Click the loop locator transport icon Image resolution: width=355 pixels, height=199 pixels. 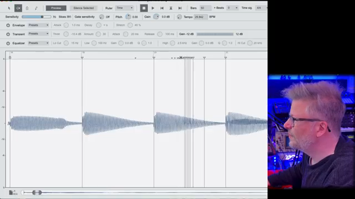171,8
